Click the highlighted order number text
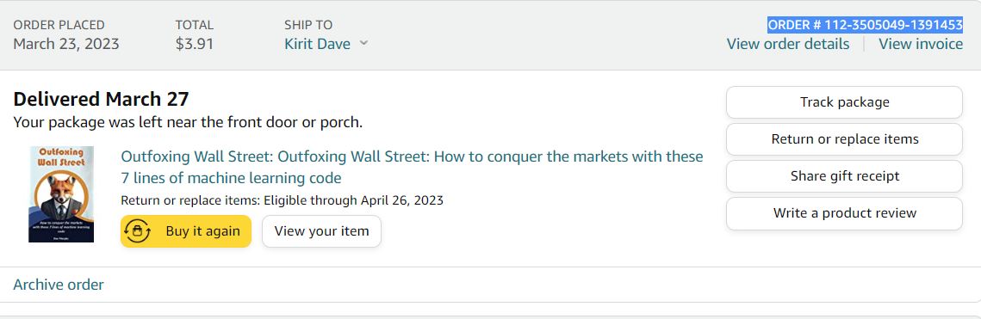The width and height of the screenshot is (981, 319). tap(865, 25)
